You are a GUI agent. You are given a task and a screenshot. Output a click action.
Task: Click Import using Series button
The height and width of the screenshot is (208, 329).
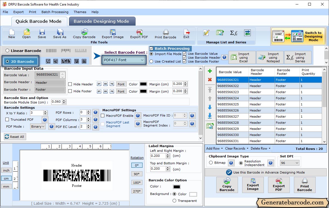point(298,58)
